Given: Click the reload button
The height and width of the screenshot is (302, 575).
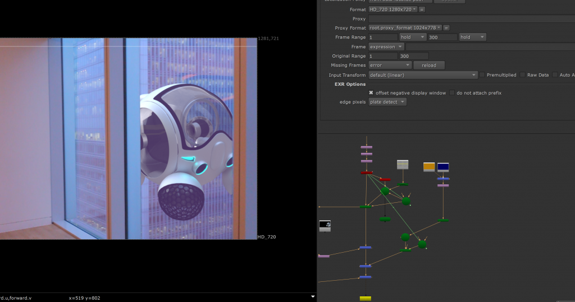Looking at the screenshot, I should tap(428, 65).
